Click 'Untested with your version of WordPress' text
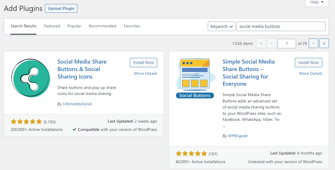The width and height of the screenshot is (335, 170). 285,162
